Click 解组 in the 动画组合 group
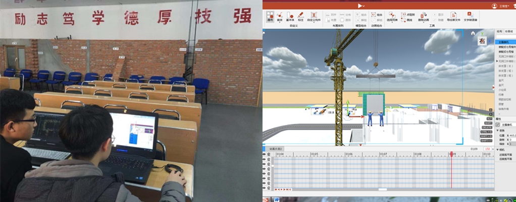 click(377, 20)
